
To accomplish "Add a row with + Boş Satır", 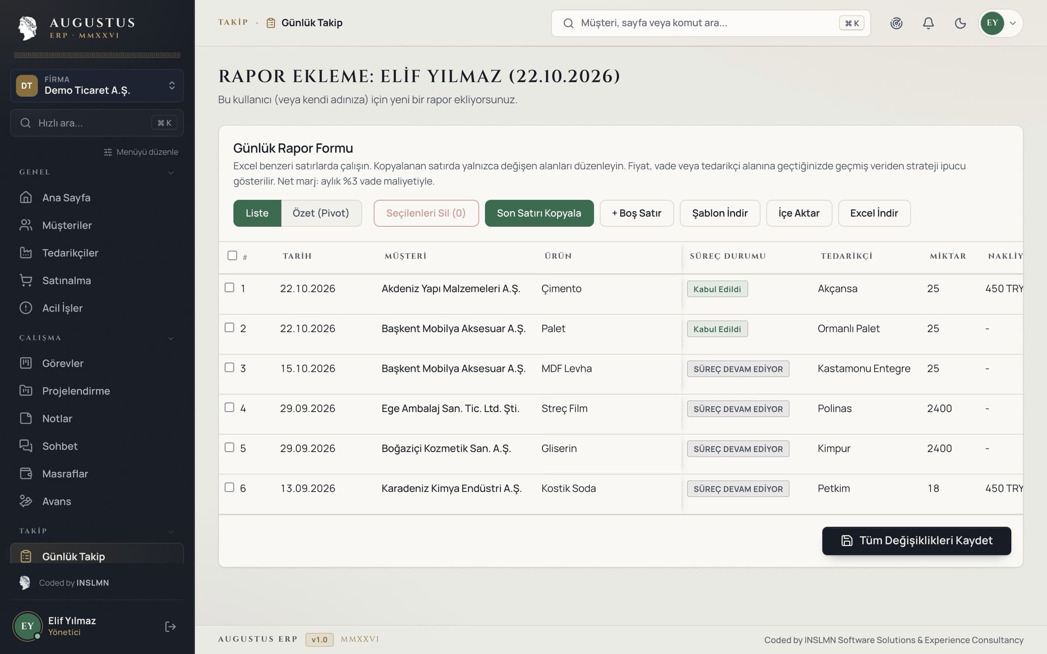I will pos(636,213).
